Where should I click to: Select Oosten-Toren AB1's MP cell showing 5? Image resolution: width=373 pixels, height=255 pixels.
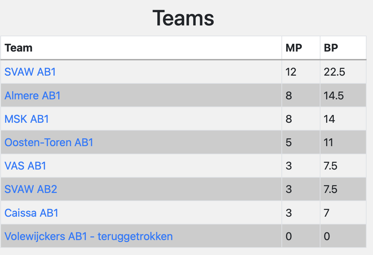289,142
